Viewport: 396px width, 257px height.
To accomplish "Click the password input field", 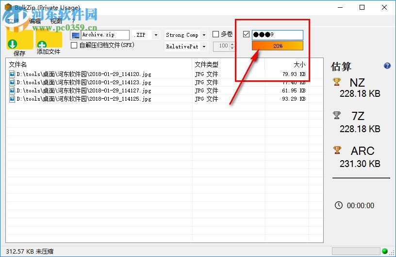I will coord(278,35).
